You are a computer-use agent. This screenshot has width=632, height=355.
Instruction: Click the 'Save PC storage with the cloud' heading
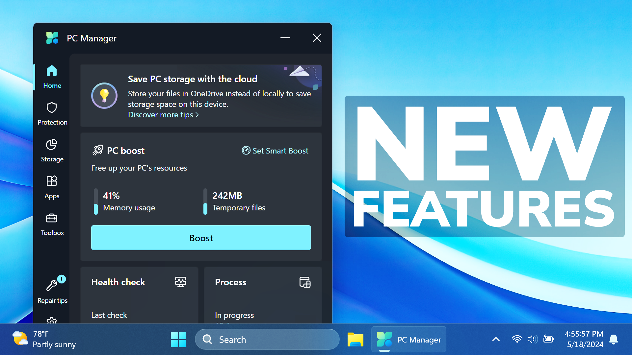coord(193,79)
